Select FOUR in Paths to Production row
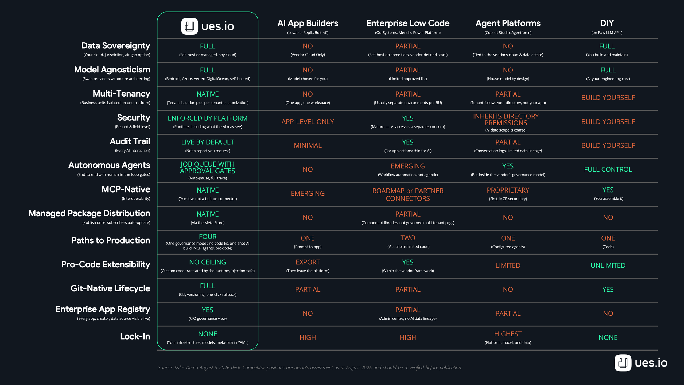This screenshot has height=385, width=684. [x=208, y=237]
